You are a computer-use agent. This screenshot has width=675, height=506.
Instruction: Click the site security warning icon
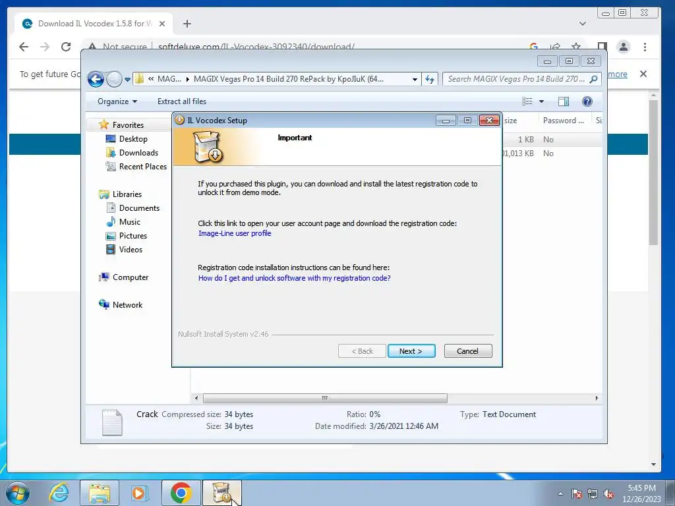(x=92, y=47)
